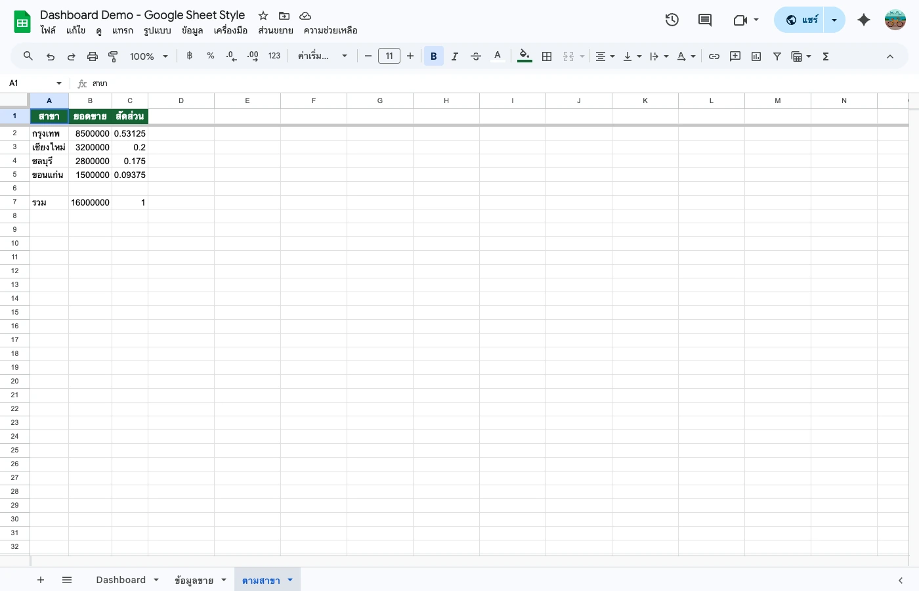This screenshot has height=591, width=919.
Task: Create a filter
Action: click(x=777, y=56)
